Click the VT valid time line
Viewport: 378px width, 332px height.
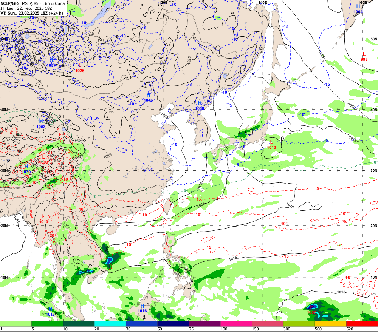pyautogui.click(x=32, y=13)
